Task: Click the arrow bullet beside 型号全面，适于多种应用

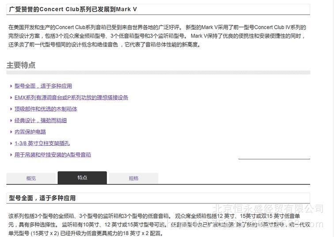Action: (11, 86)
